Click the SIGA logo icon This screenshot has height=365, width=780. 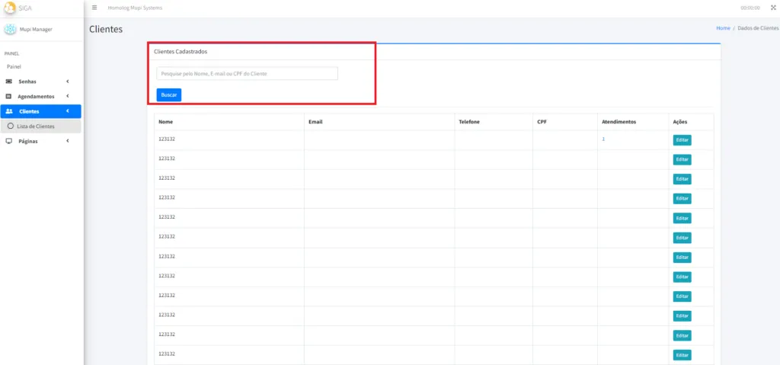[10, 8]
